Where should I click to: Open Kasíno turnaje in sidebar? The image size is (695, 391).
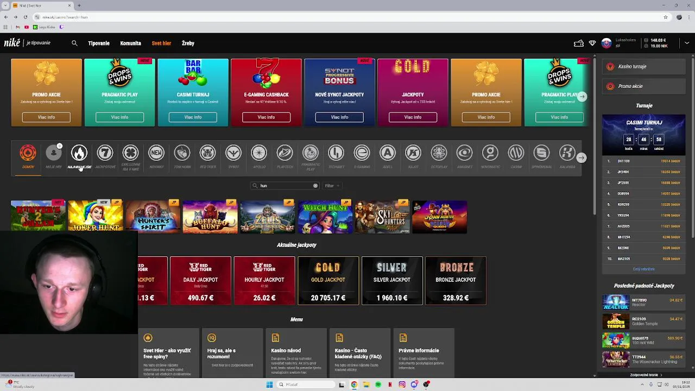click(x=643, y=66)
